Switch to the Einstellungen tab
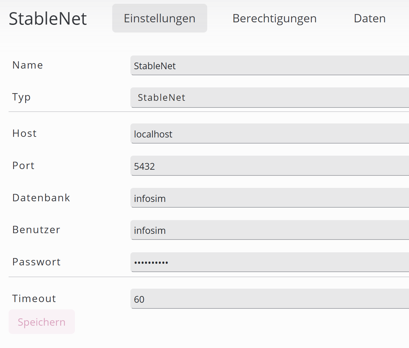This screenshot has width=409, height=348. [159, 18]
